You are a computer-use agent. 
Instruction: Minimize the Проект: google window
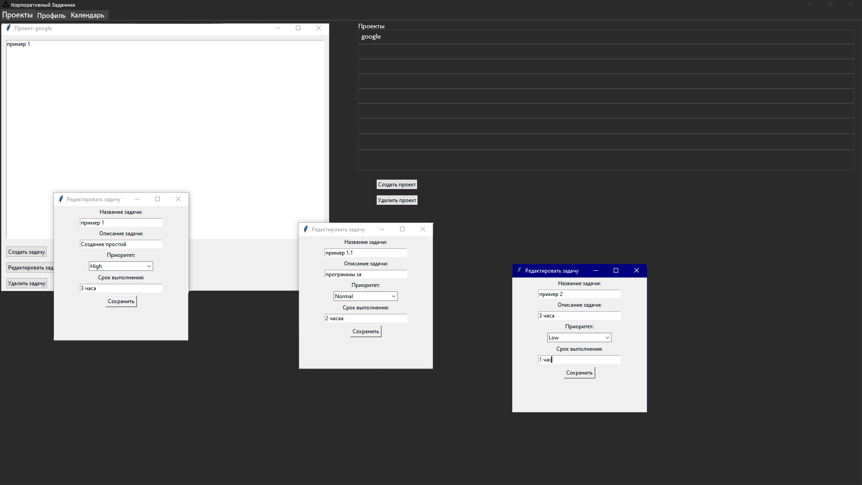(x=278, y=28)
